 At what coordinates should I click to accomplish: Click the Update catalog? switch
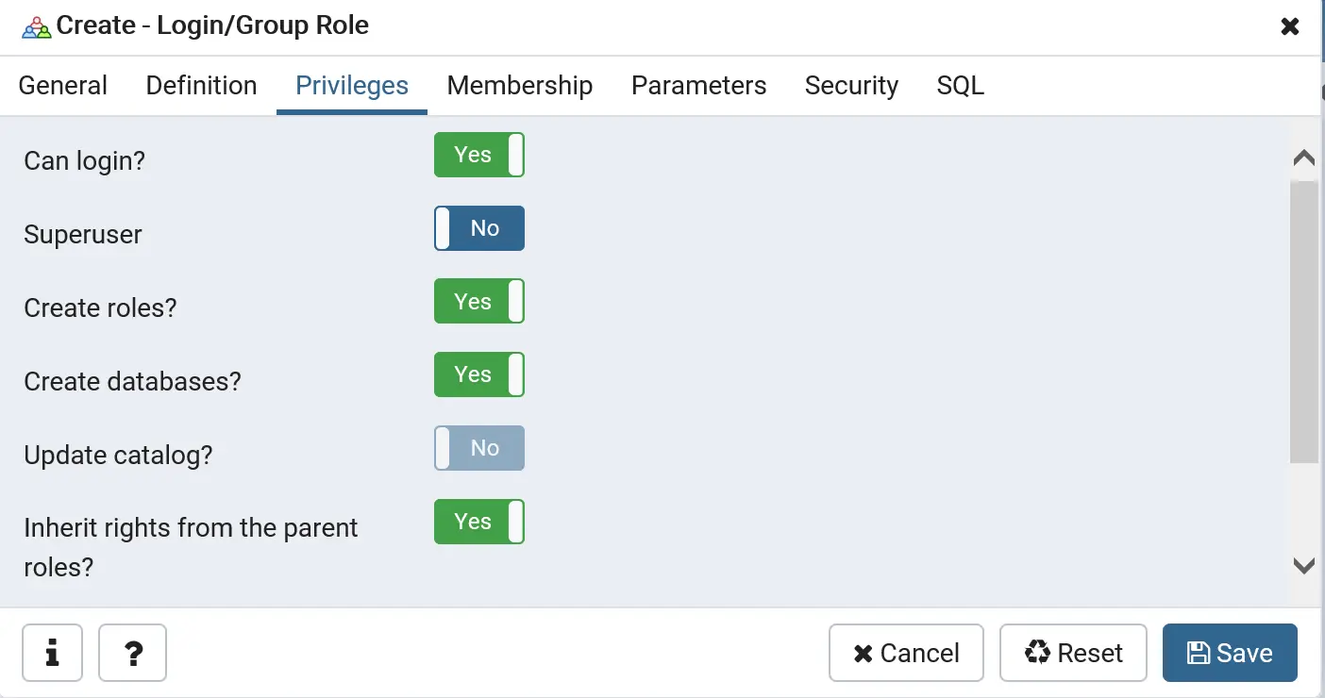(x=479, y=449)
